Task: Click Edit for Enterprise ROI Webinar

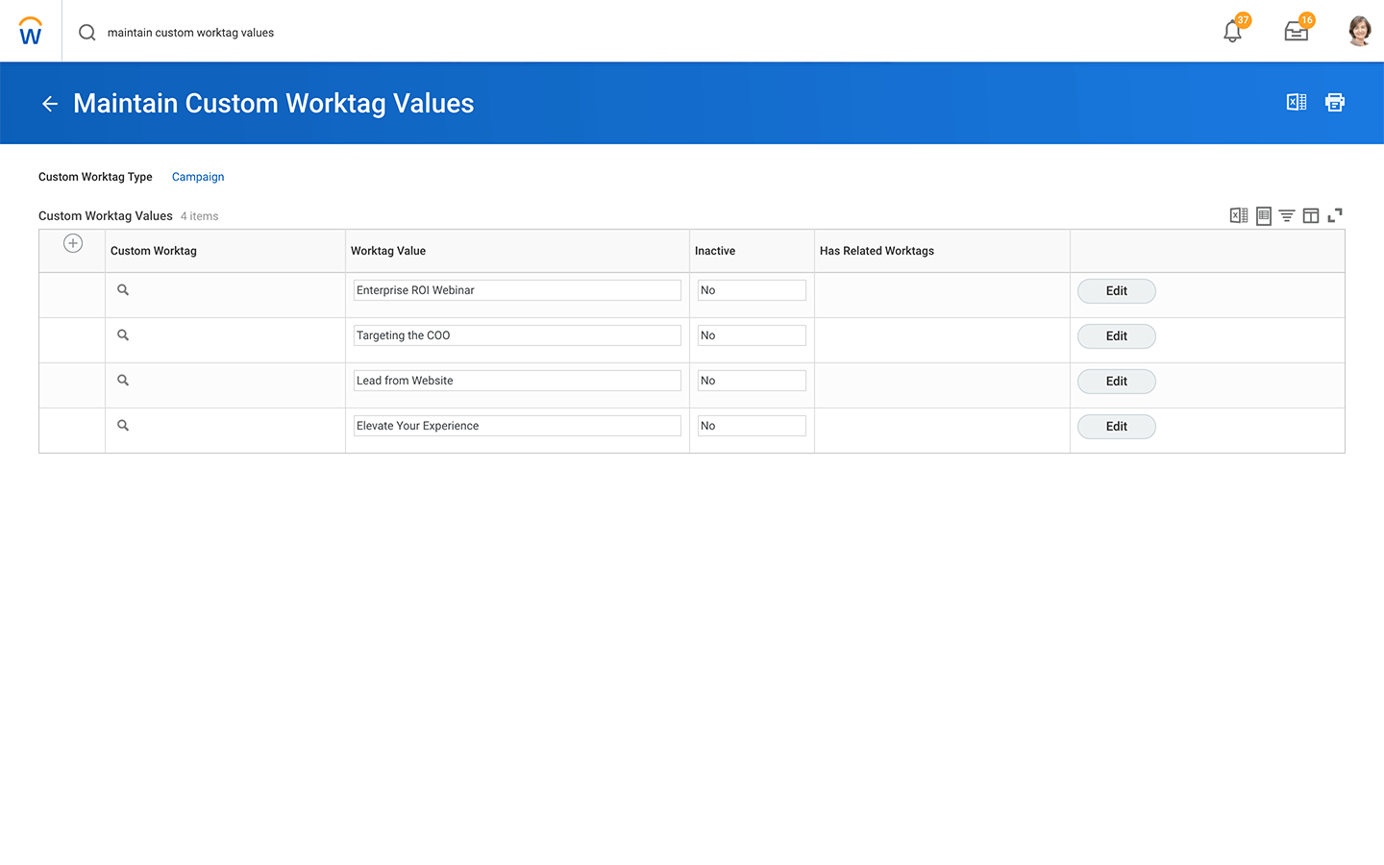Action: point(1116,291)
